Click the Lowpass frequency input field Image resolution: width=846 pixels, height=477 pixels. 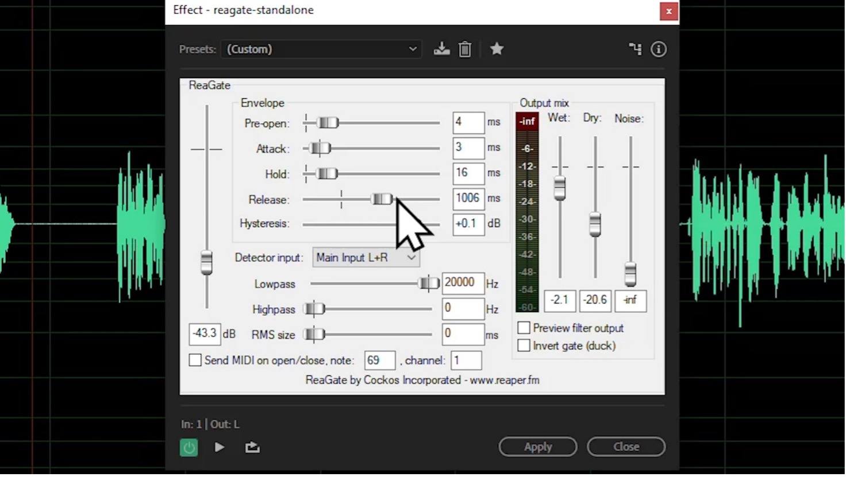(463, 283)
